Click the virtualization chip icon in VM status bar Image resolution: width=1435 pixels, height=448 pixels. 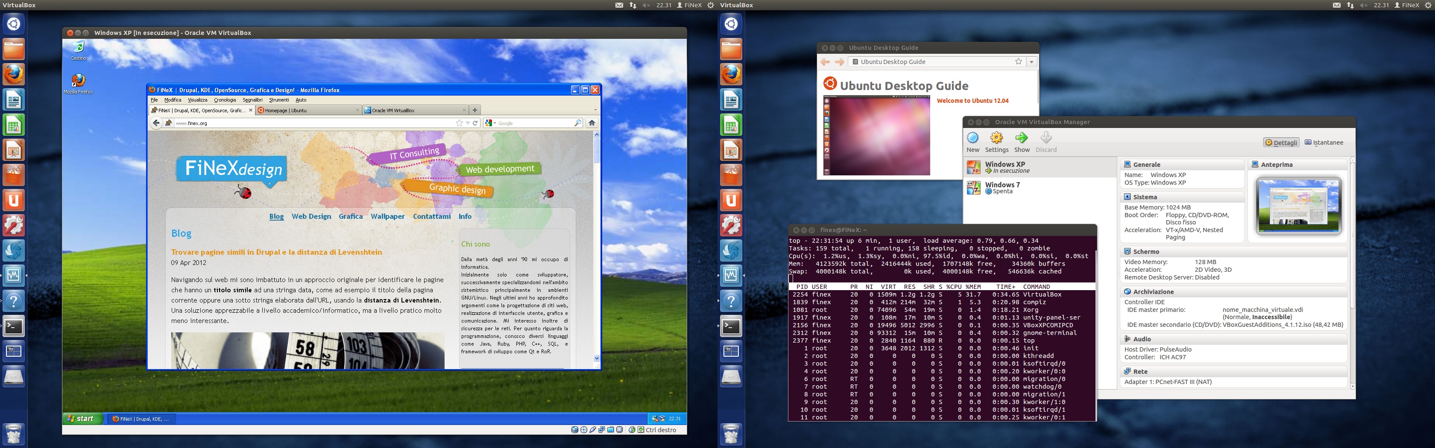point(619,430)
